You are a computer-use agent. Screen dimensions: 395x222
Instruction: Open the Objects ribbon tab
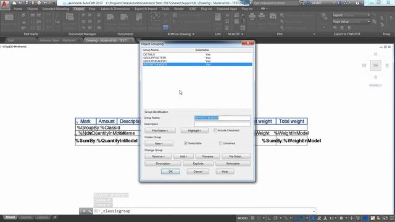[32, 9]
